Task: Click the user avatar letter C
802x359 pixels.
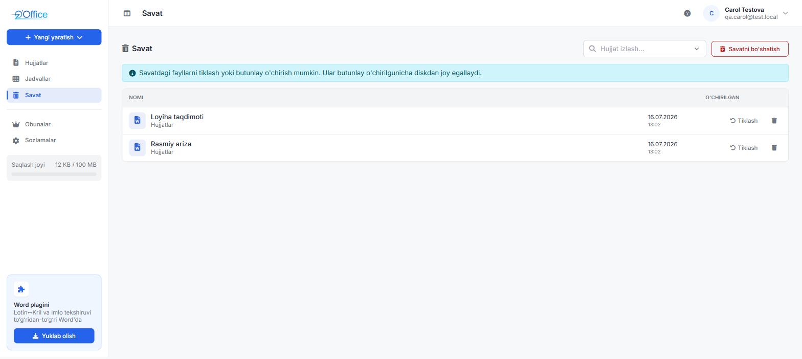Action: click(x=711, y=13)
